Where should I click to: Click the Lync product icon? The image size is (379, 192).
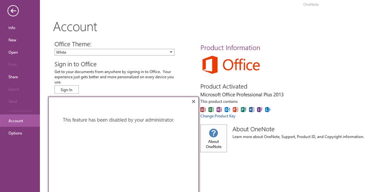[268, 110]
